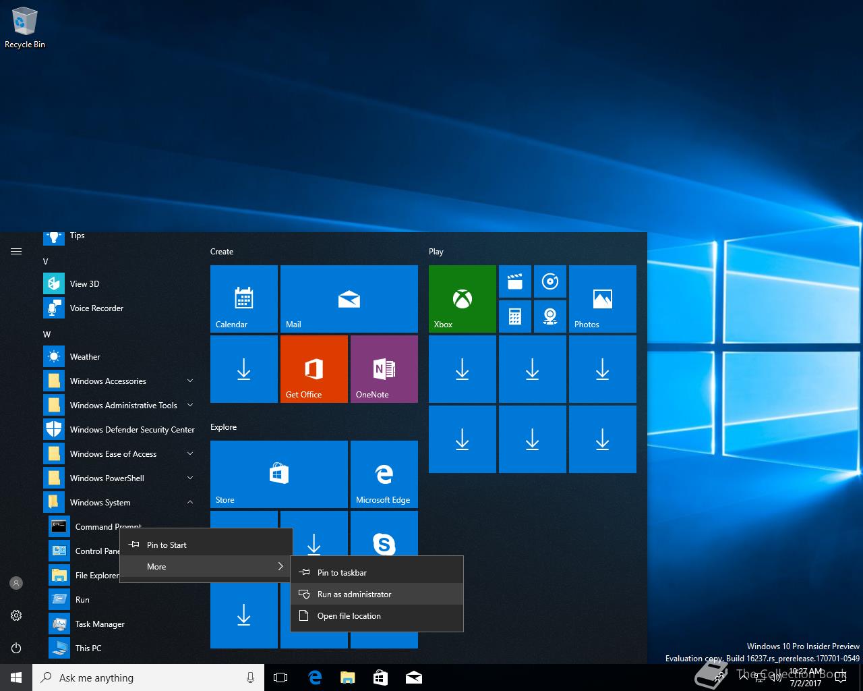The image size is (863, 691).
Task: Click the Windows Start button
Action: tap(16, 678)
